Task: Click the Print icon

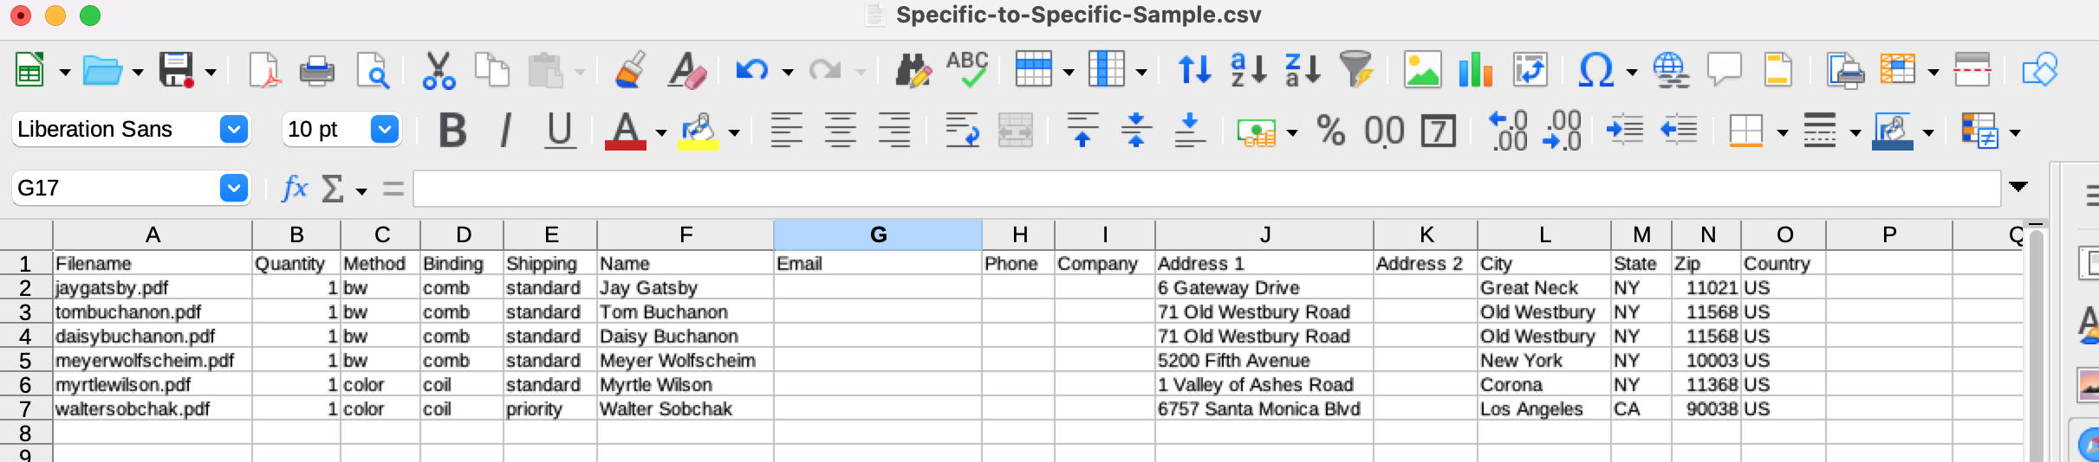Action: point(316,70)
